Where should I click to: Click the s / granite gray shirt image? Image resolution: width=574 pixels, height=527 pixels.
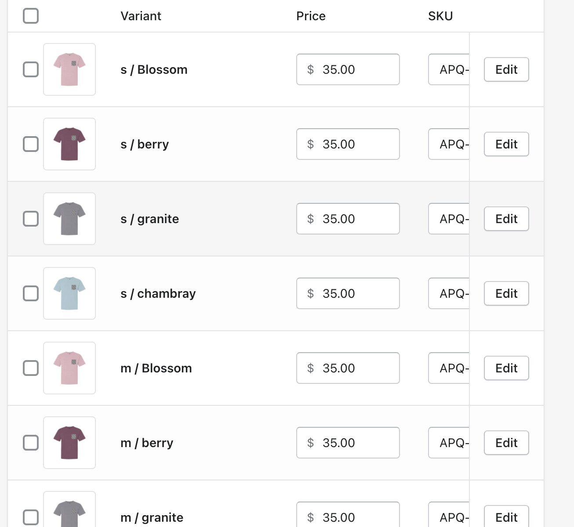[69, 219]
